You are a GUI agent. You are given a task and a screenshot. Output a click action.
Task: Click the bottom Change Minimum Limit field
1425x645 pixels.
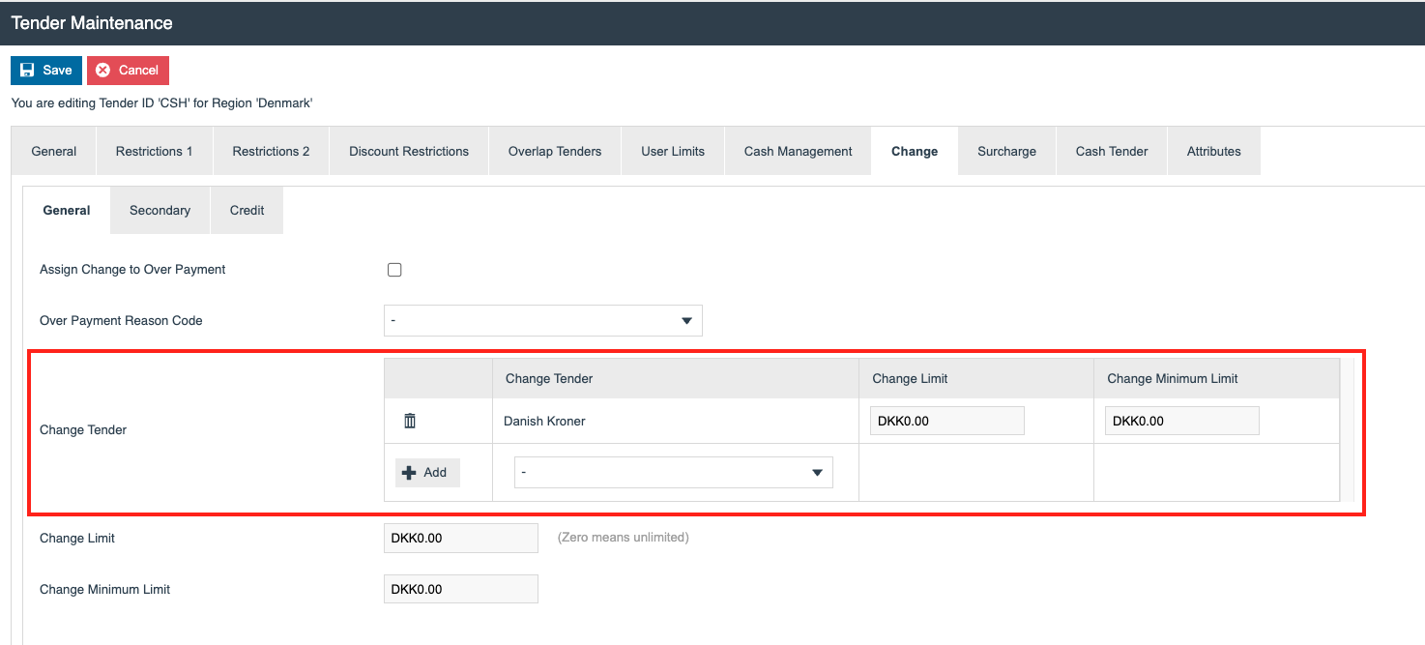pos(461,589)
